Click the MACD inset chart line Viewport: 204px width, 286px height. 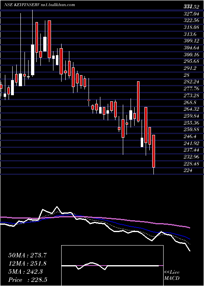[110, 266]
